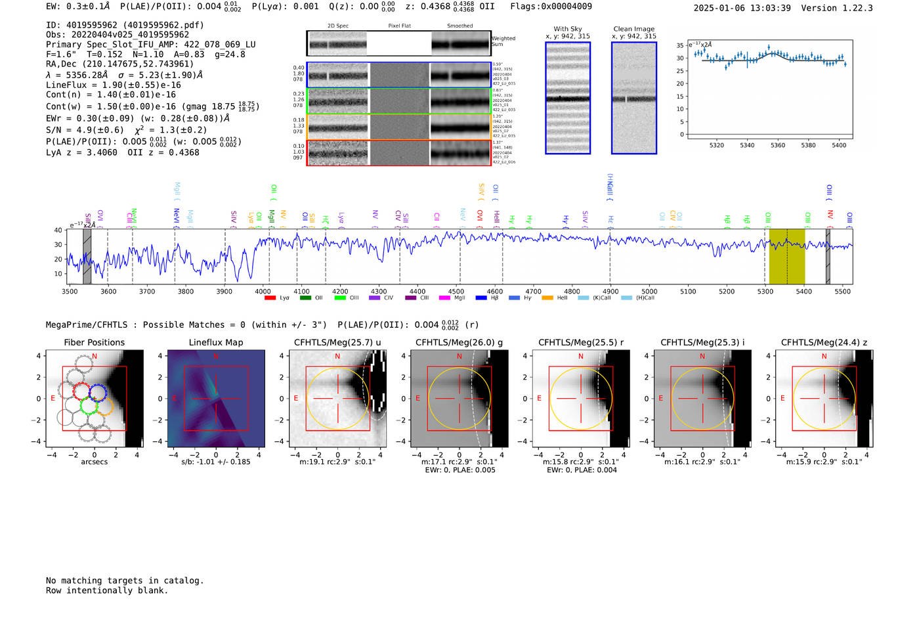Select the green-bordered 2D spectrum row
The height and width of the screenshot is (626, 919).
tap(398, 101)
